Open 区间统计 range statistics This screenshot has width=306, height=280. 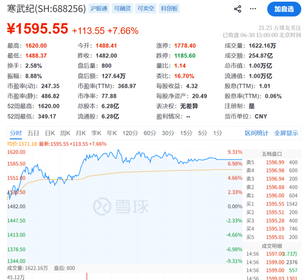[x=256, y=133]
